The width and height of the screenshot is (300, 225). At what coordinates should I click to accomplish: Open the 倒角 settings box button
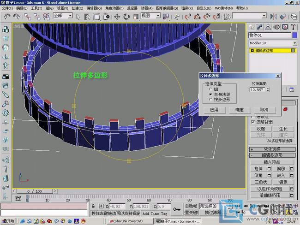269,175
